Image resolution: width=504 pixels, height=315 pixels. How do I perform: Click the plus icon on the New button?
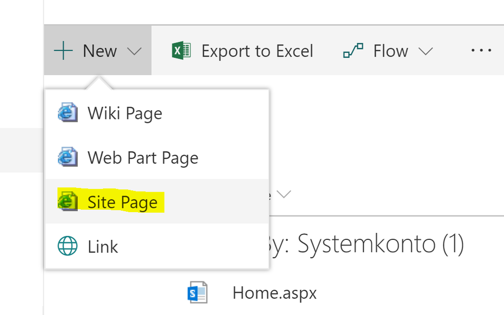[x=64, y=51]
